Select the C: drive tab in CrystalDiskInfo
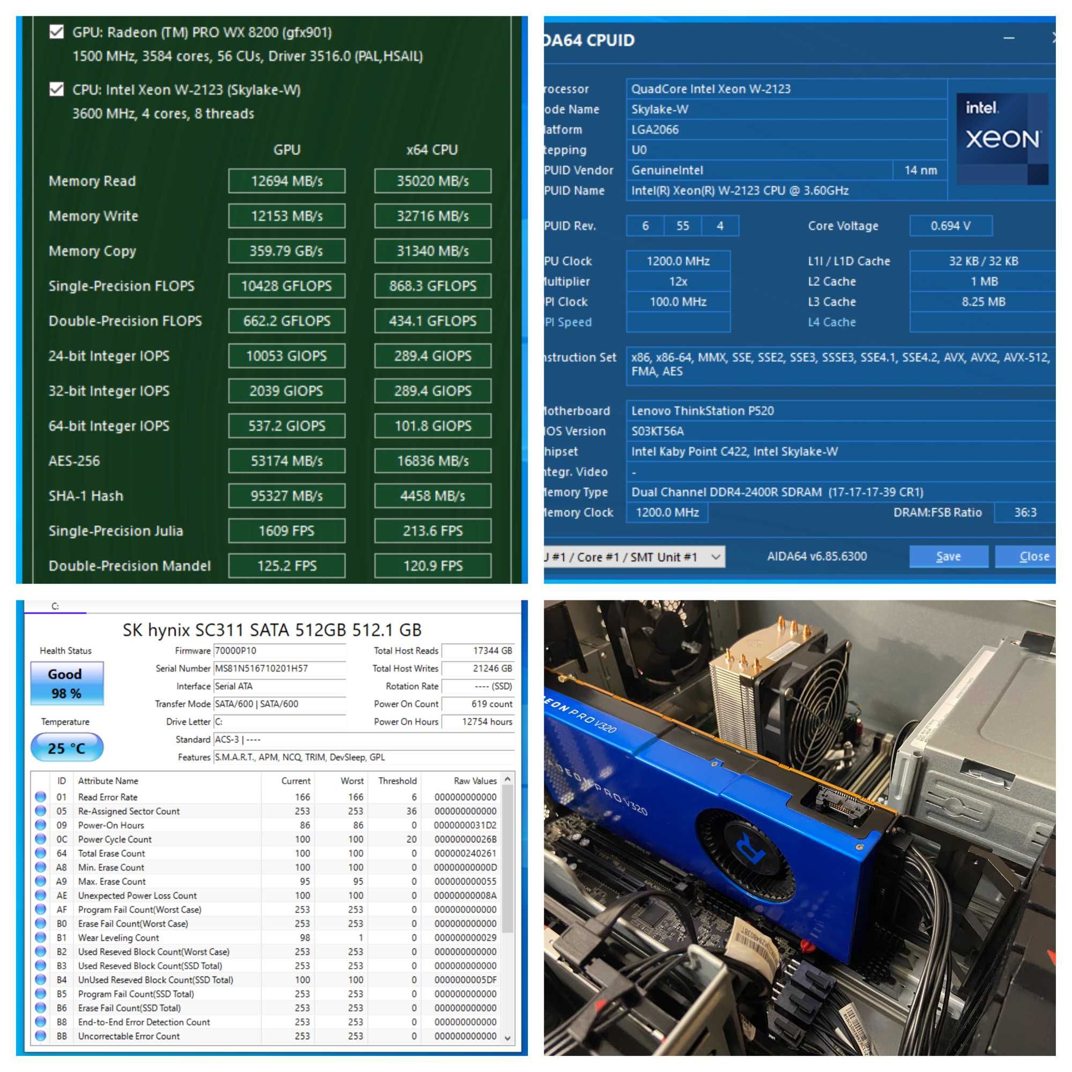Viewport: 1072px width, 1072px height. pos(55,606)
